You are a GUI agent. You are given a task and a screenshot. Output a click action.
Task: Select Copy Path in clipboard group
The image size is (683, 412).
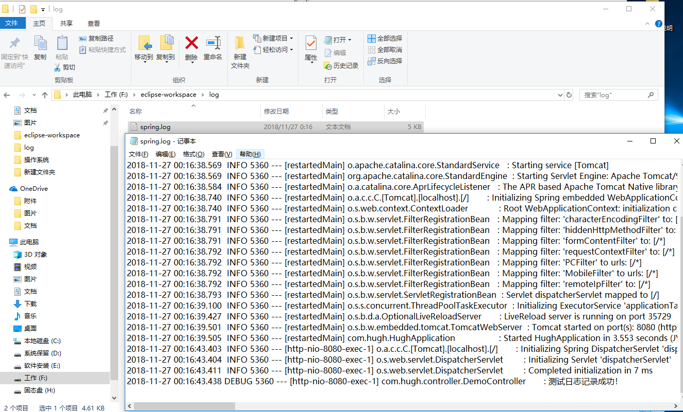96,39
